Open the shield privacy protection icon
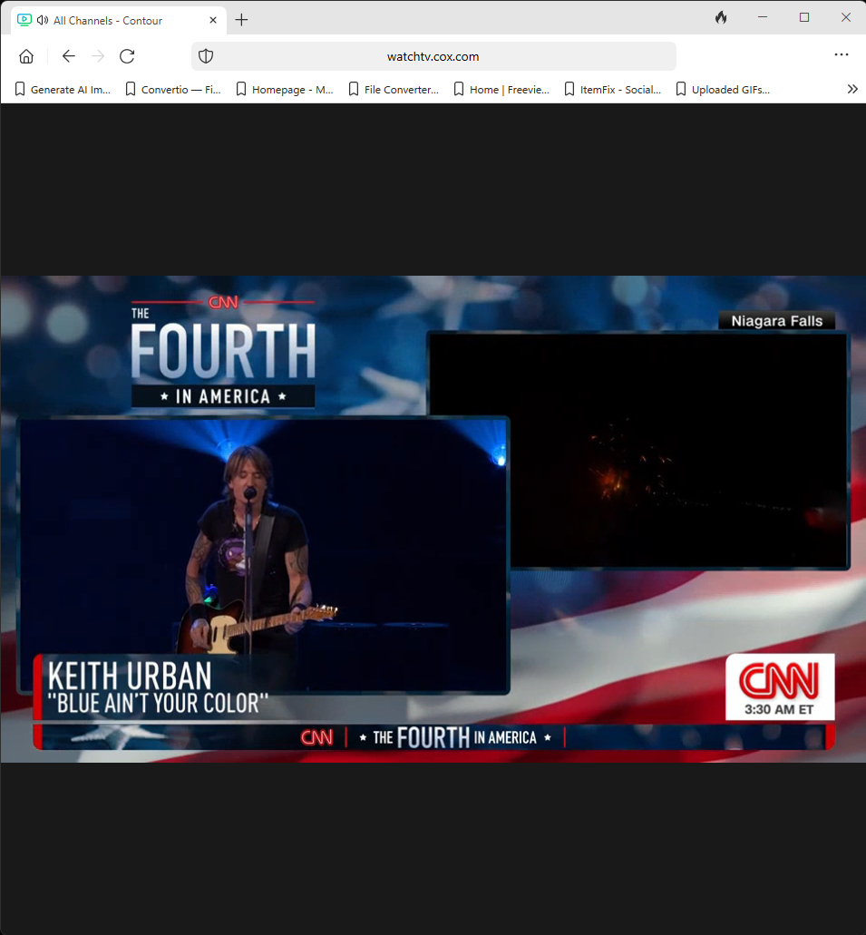 point(206,56)
